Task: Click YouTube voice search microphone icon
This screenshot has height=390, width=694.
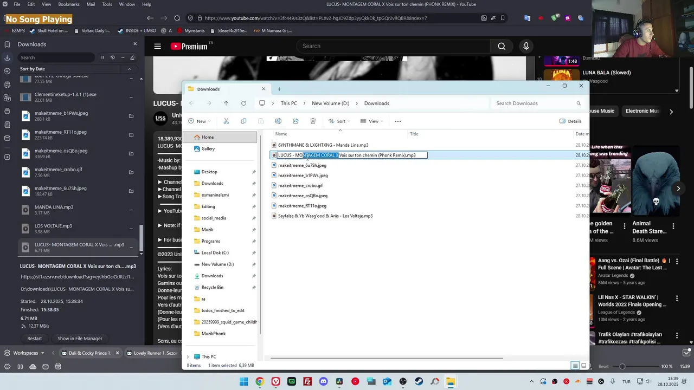Action: tap(526, 46)
